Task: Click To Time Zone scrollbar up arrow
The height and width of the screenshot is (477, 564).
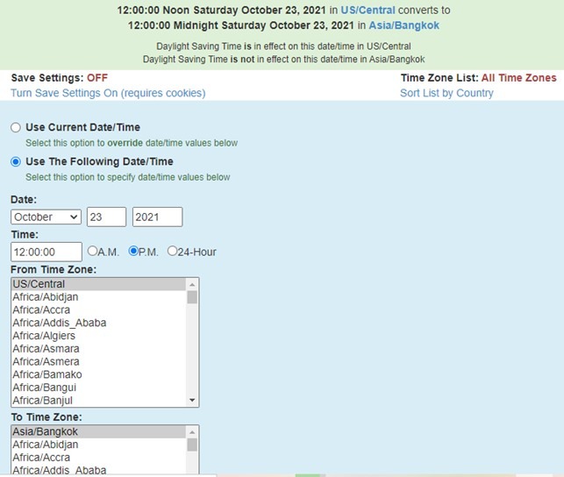Action: (192, 432)
